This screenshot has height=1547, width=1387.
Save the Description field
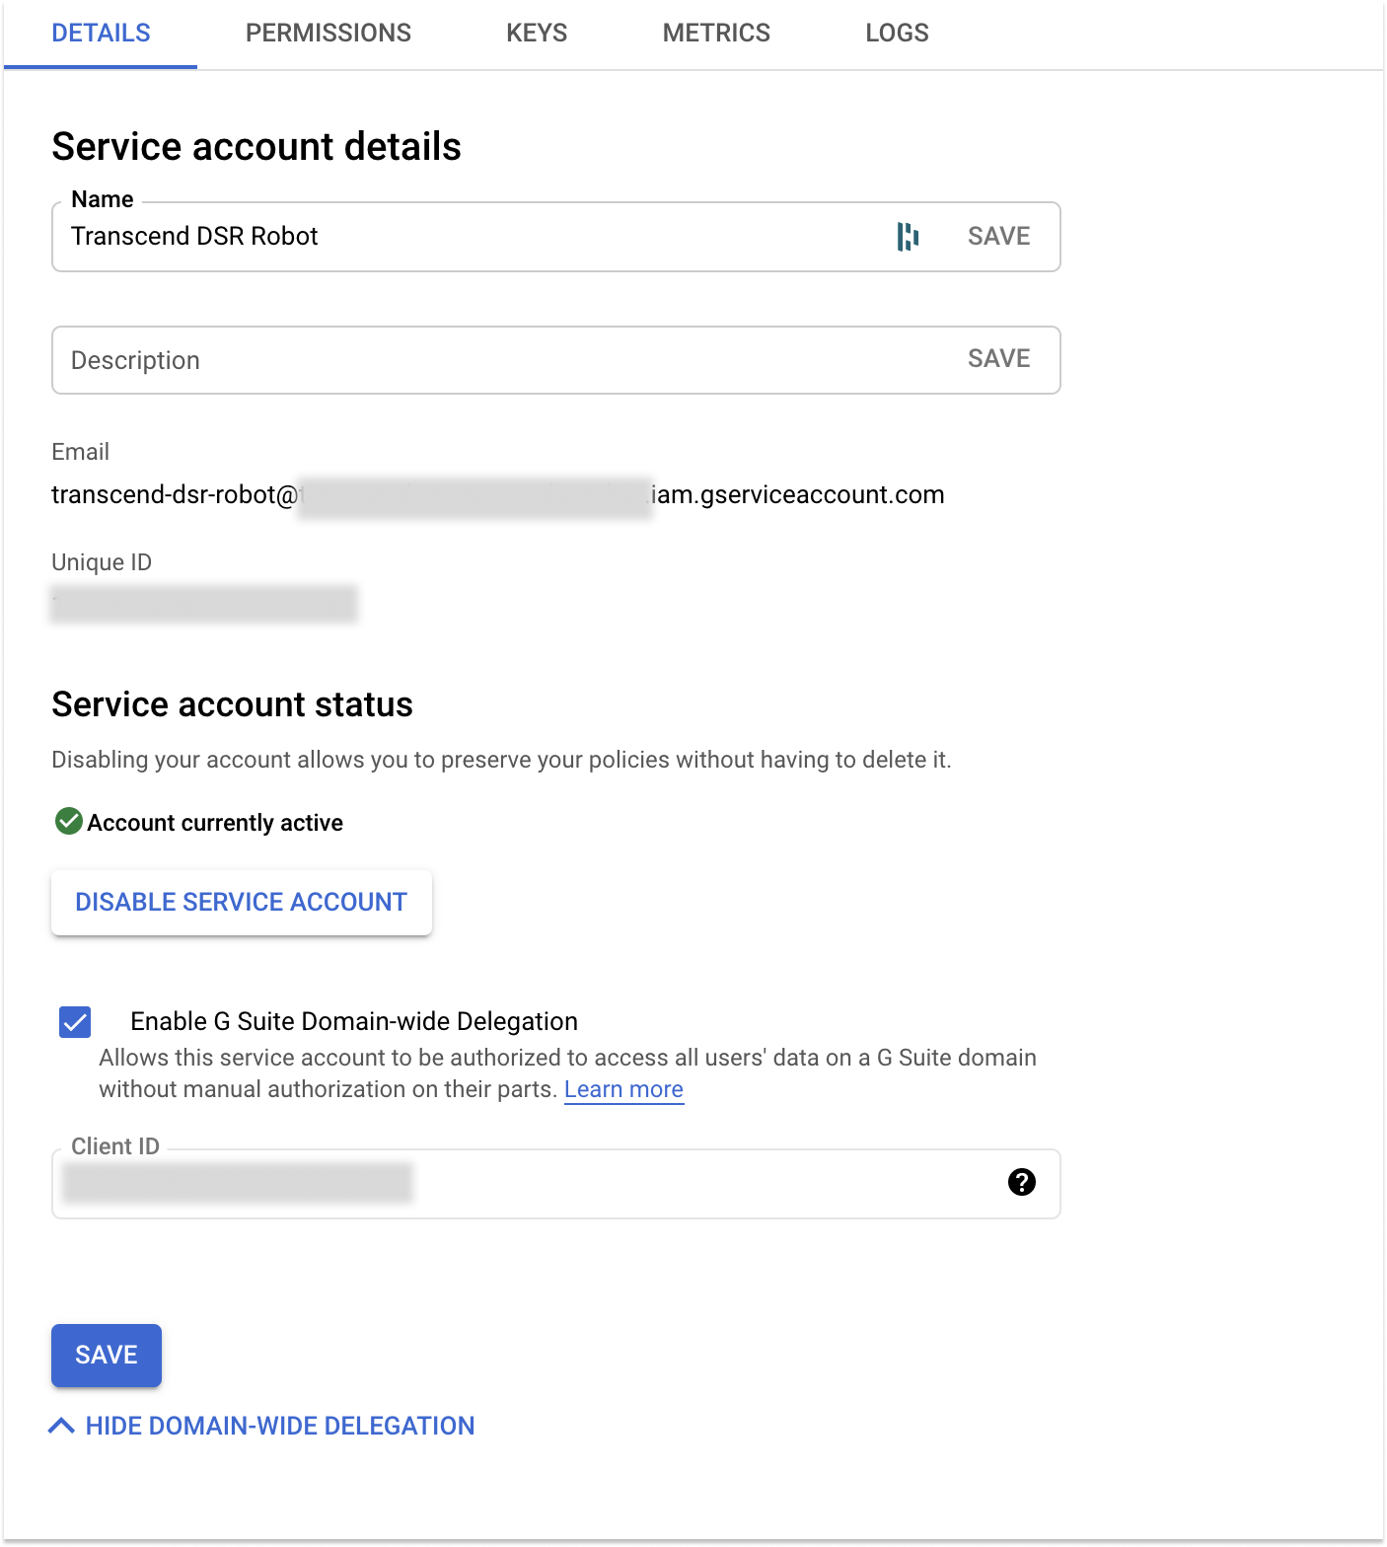point(998,358)
